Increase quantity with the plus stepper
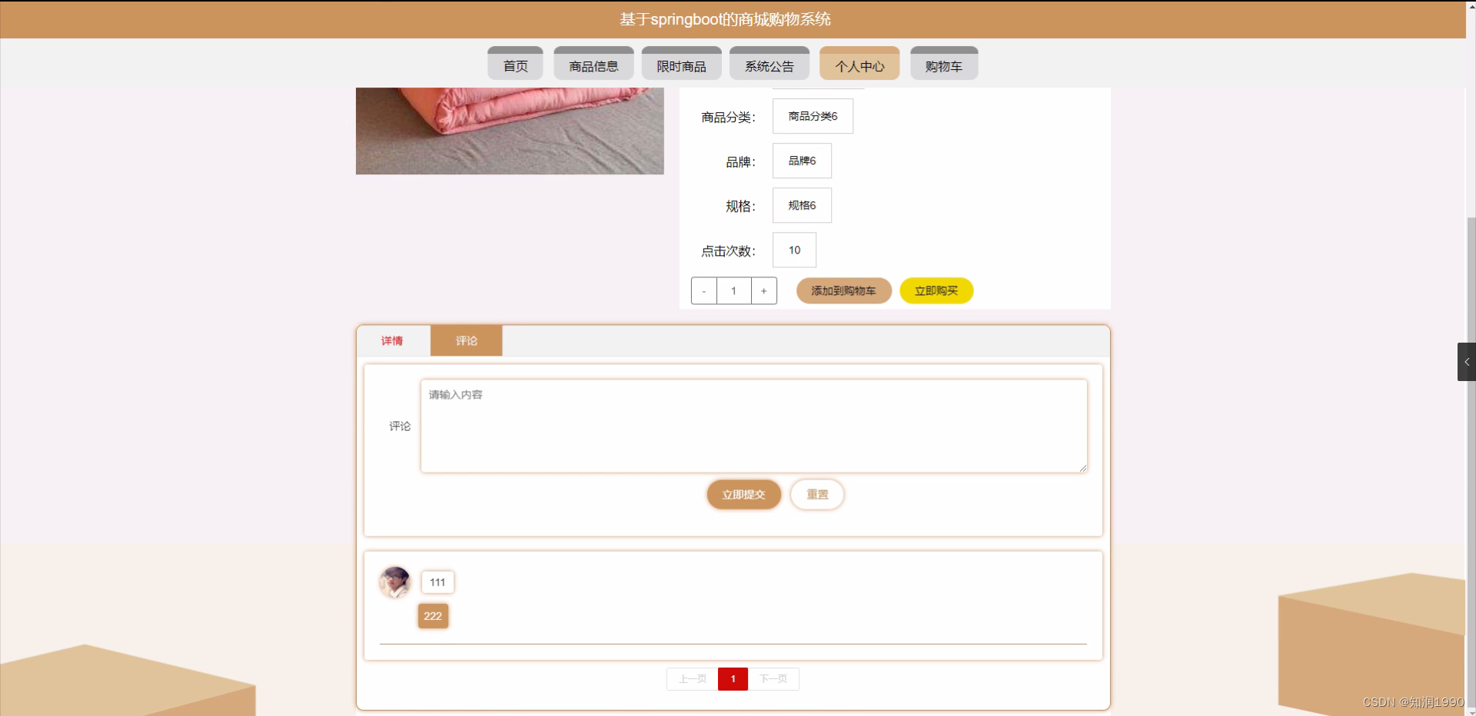Image resolution: width=1476 pixels, height=716 pixels. (x=763, y=291)
